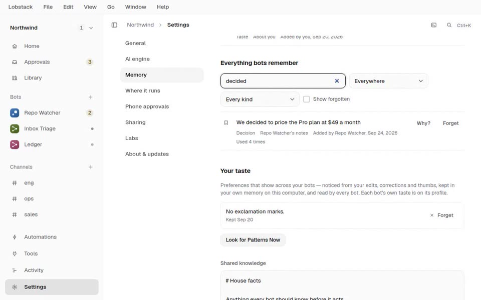This screenshot has width=481, height=300.
Task: Select the Memory settings tab
Action: pos(162,75)
